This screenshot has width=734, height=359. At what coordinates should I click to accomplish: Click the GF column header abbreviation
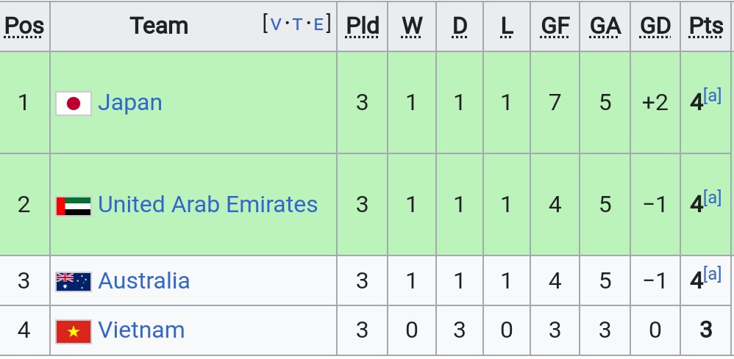tap(555, 26)
